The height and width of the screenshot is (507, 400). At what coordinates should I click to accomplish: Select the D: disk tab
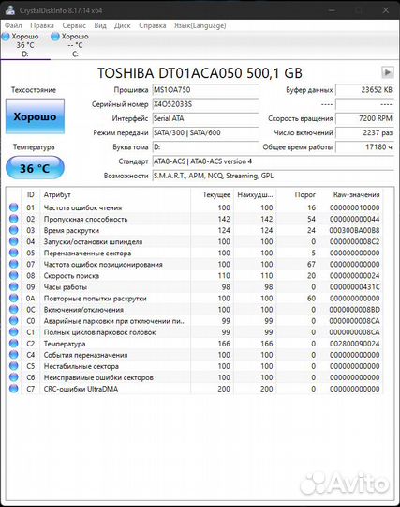point(25,45)
